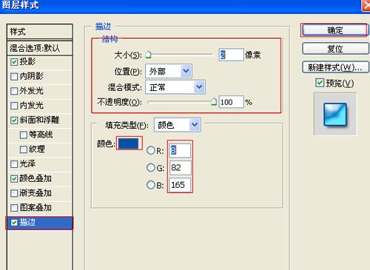This screenshot has width=370, height=270.
Task: Click the style preview thumbnail
Action: (335, 114)
